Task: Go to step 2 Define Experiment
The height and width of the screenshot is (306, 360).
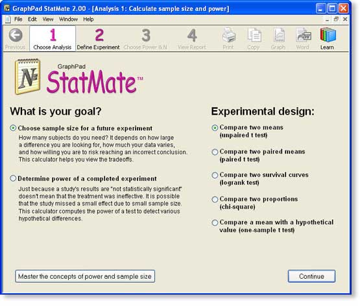Action: 98,38
